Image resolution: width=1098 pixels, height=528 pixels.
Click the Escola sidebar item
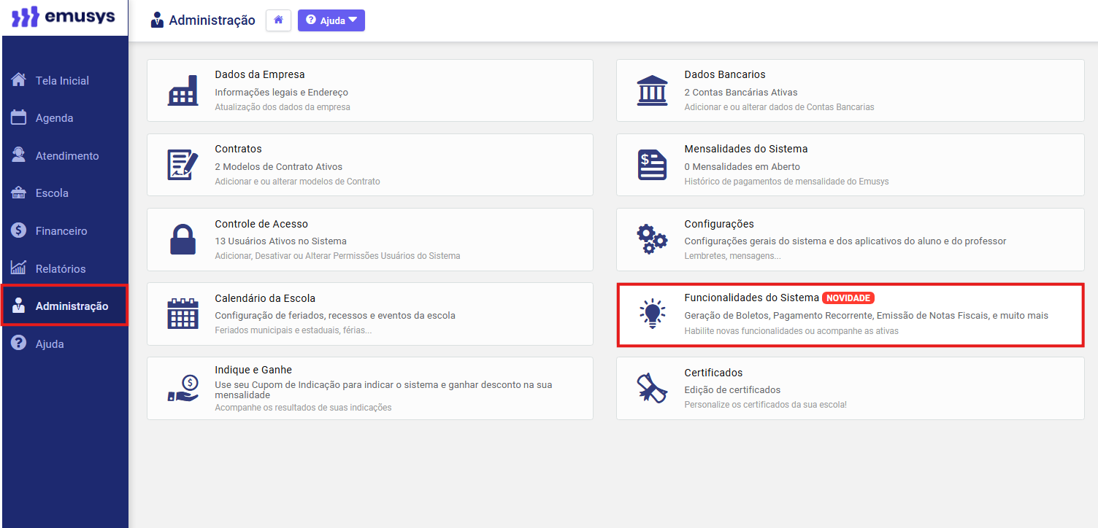52,193
